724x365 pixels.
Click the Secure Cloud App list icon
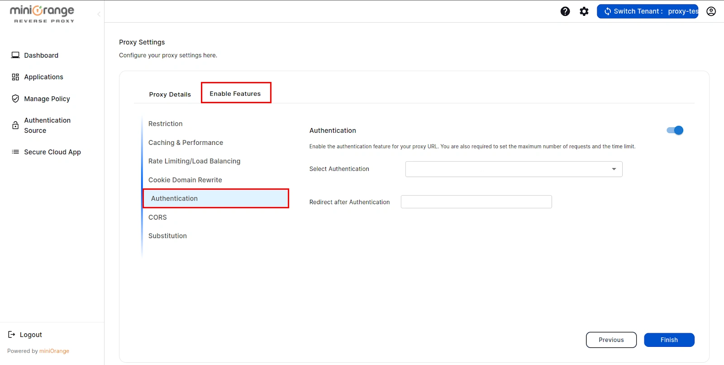click(x=15, y=152)
